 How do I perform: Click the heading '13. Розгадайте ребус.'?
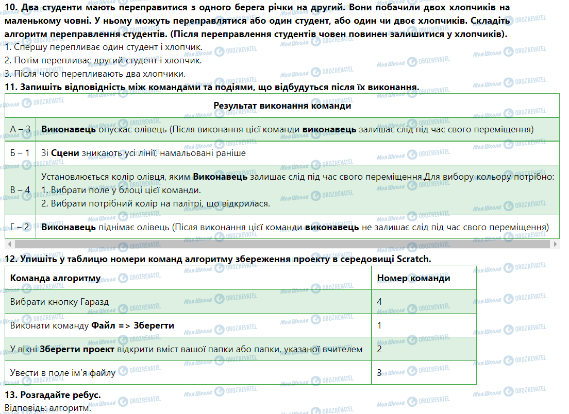point(53,394)
